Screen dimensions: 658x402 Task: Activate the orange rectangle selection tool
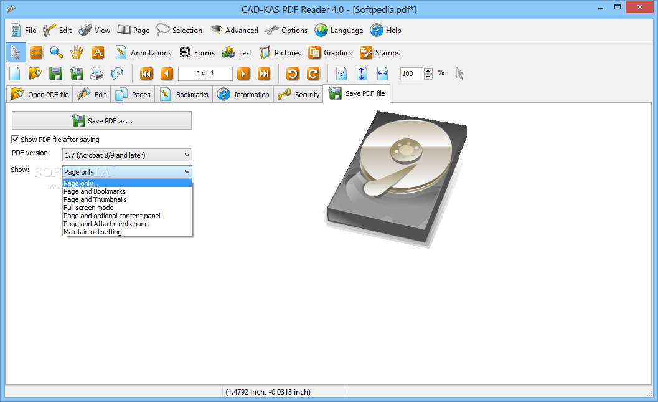(x=36, y=52)
